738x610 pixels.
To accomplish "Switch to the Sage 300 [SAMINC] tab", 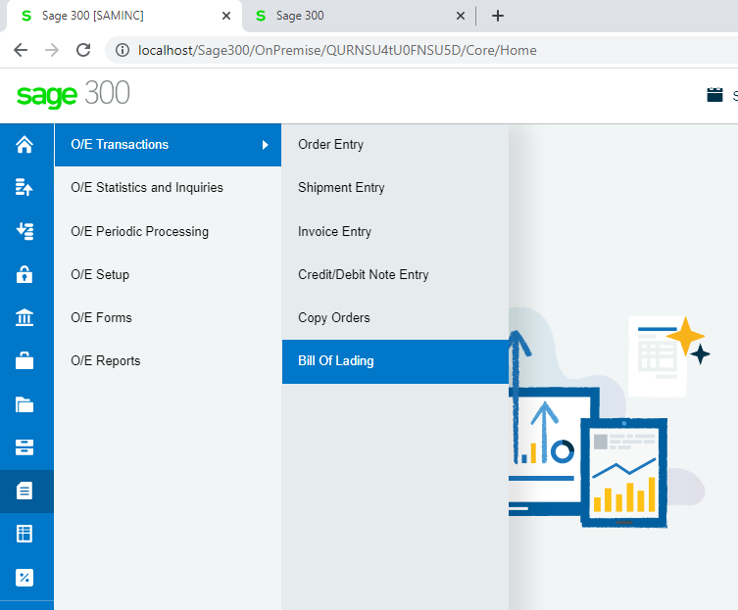I will [123, 16].
